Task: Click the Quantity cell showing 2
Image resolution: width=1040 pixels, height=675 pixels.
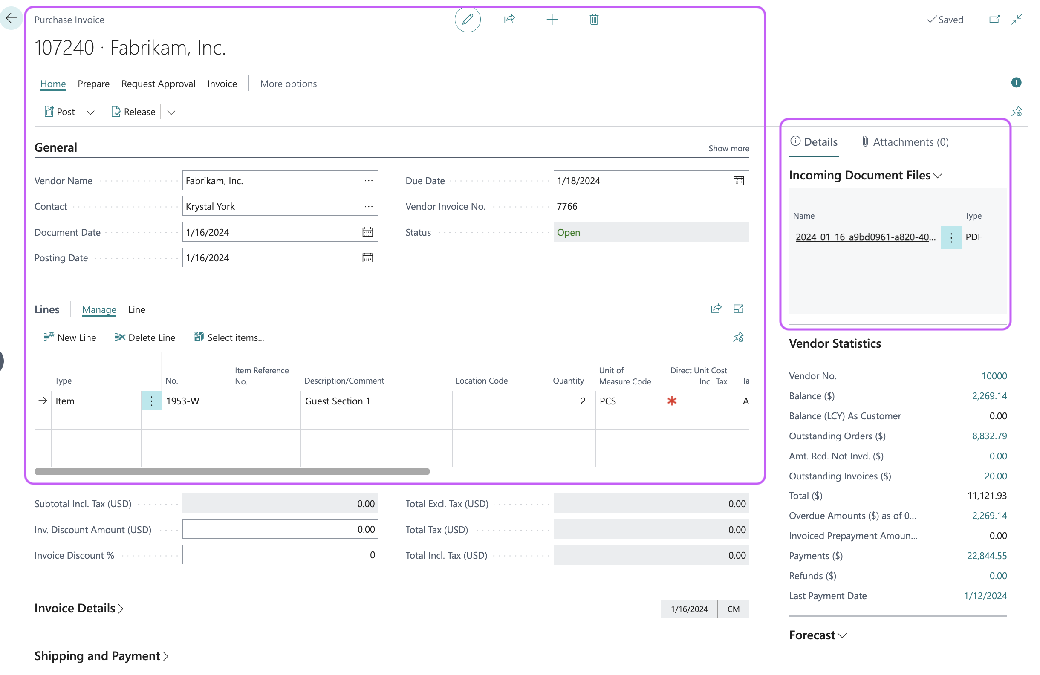Action: 558,401
